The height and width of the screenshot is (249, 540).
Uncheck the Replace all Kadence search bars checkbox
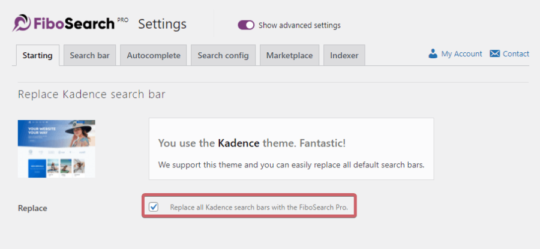point(154,207)
